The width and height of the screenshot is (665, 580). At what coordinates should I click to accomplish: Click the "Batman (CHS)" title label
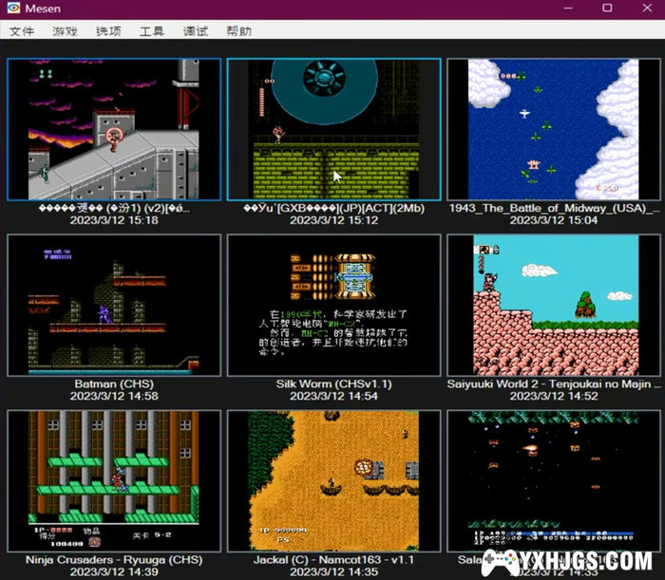(x=114, y=384)
